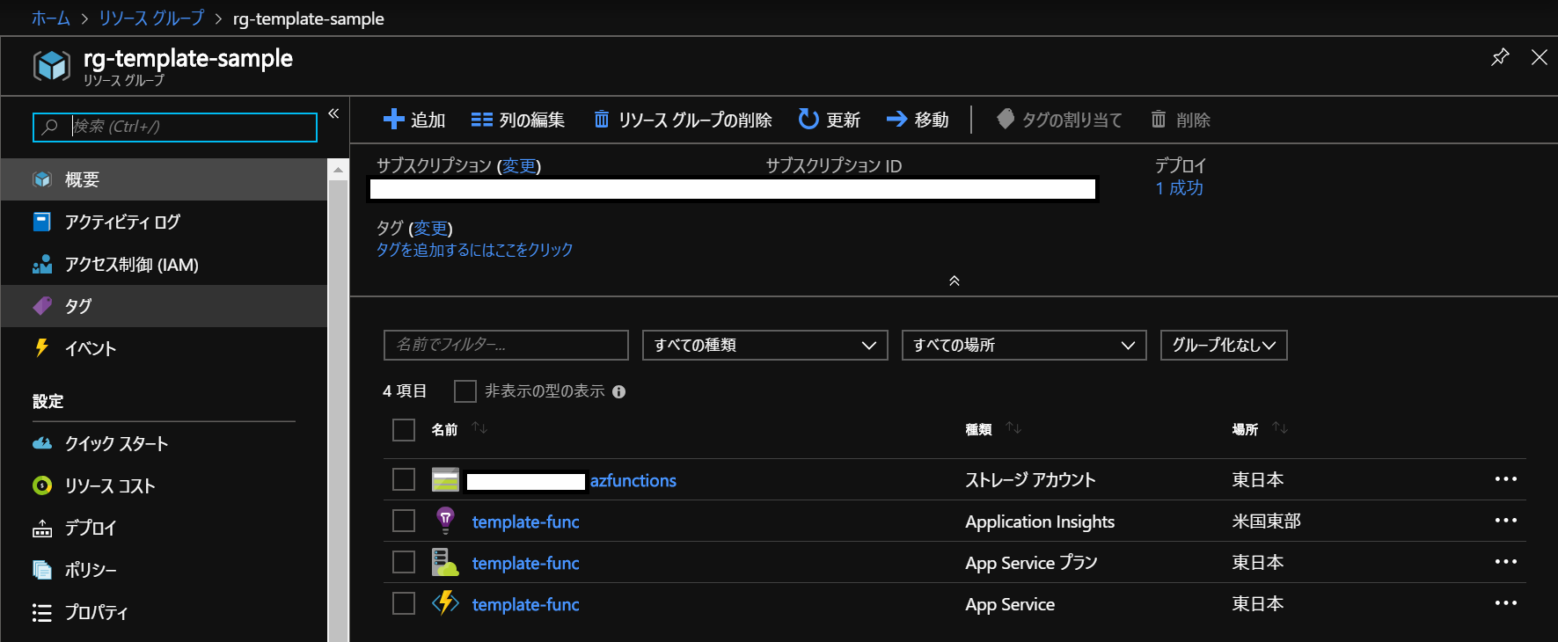This screenshot has height=642, width=1558.
Task: Open アクティビティ ログ in sidebar
Action: click(x=164, y=222)
